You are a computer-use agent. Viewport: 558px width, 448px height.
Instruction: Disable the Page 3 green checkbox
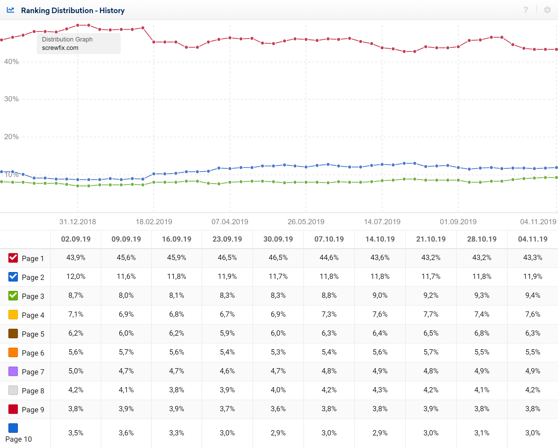click(13, 296)
